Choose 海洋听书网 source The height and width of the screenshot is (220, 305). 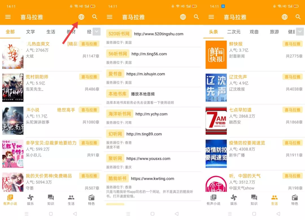click(x=119, y=114)
